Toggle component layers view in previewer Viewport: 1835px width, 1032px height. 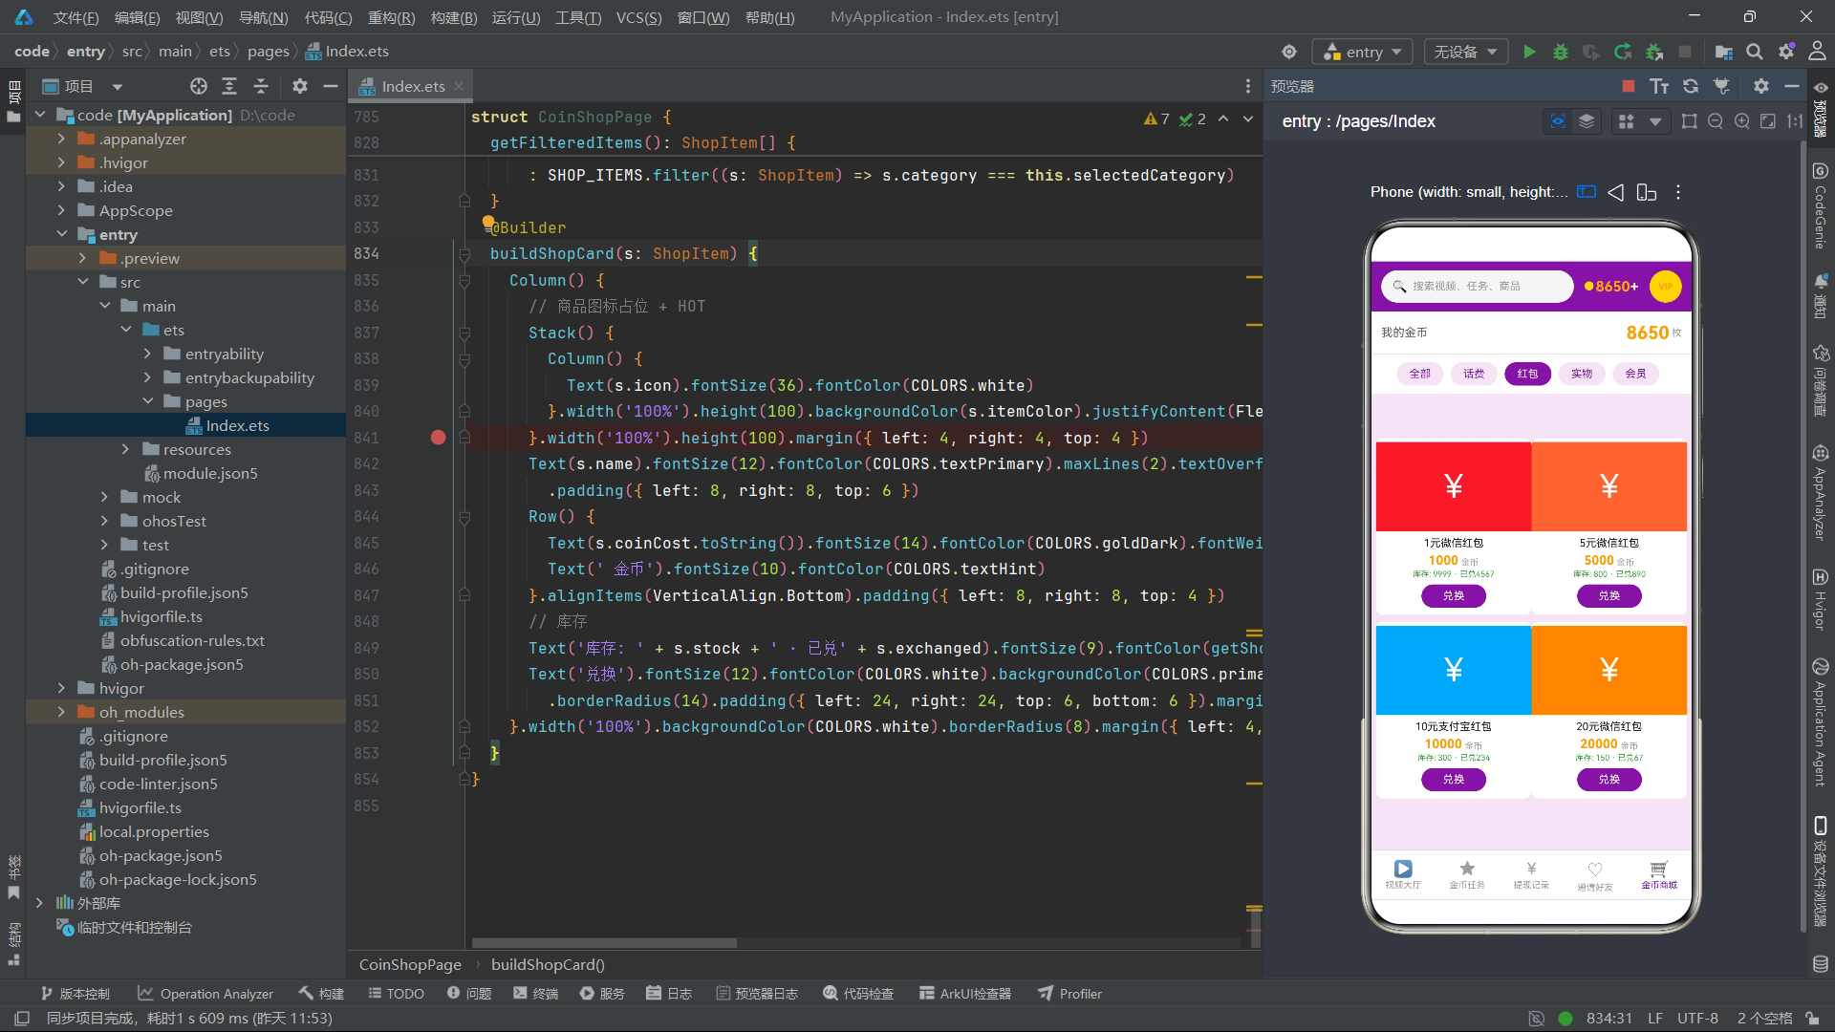(x=1587, y=121)
